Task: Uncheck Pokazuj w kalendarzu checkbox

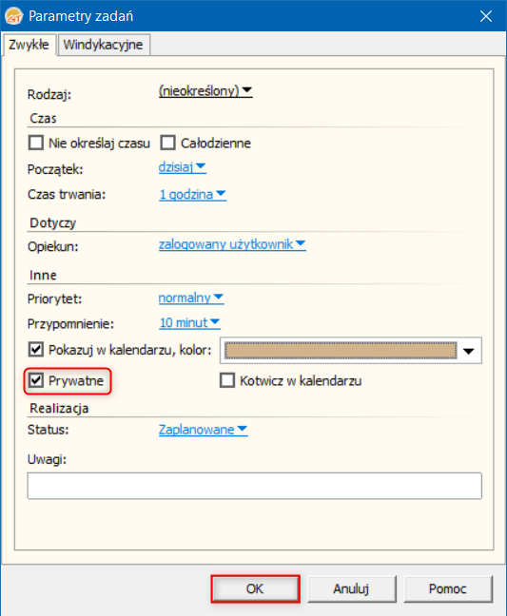Action: coord(36,349)
